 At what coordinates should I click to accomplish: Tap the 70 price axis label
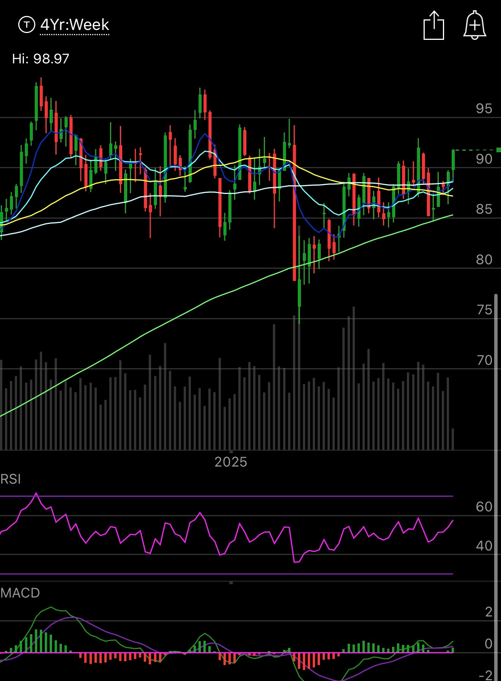pyautogui.click(x=485, y=360)
